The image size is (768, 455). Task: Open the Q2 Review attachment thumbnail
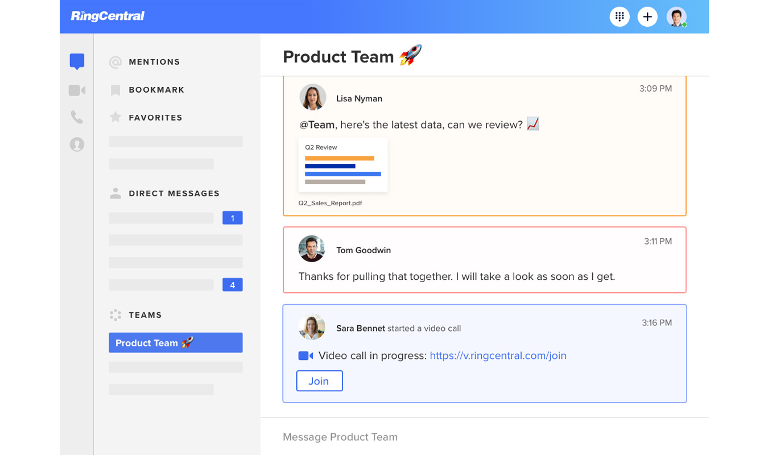pyautogui.click(x=343, y=165)
